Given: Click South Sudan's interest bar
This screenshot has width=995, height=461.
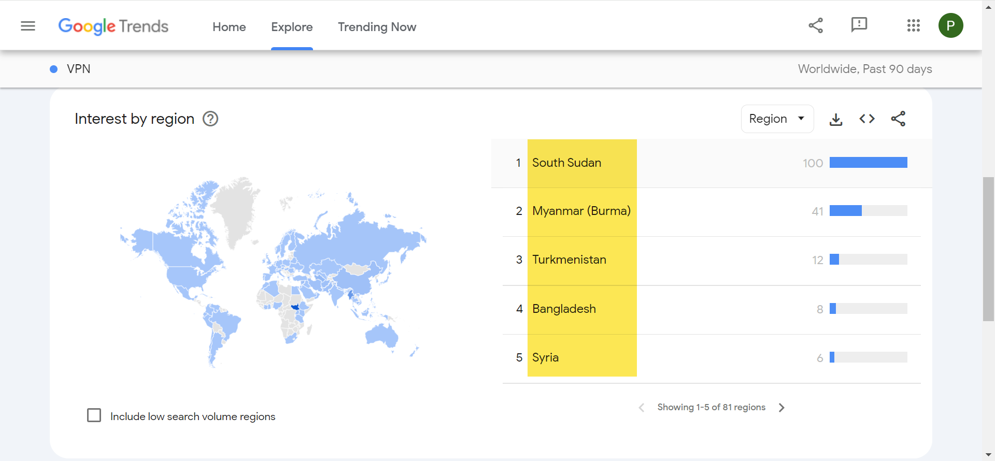Looking at the screenshot, I should tap(869, 163).
